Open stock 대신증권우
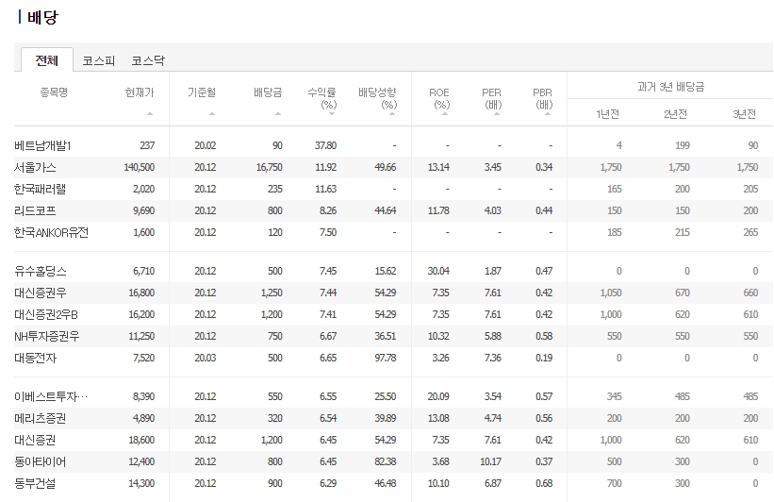The height and width of the screenshot is (502, 774). point(40,293)
